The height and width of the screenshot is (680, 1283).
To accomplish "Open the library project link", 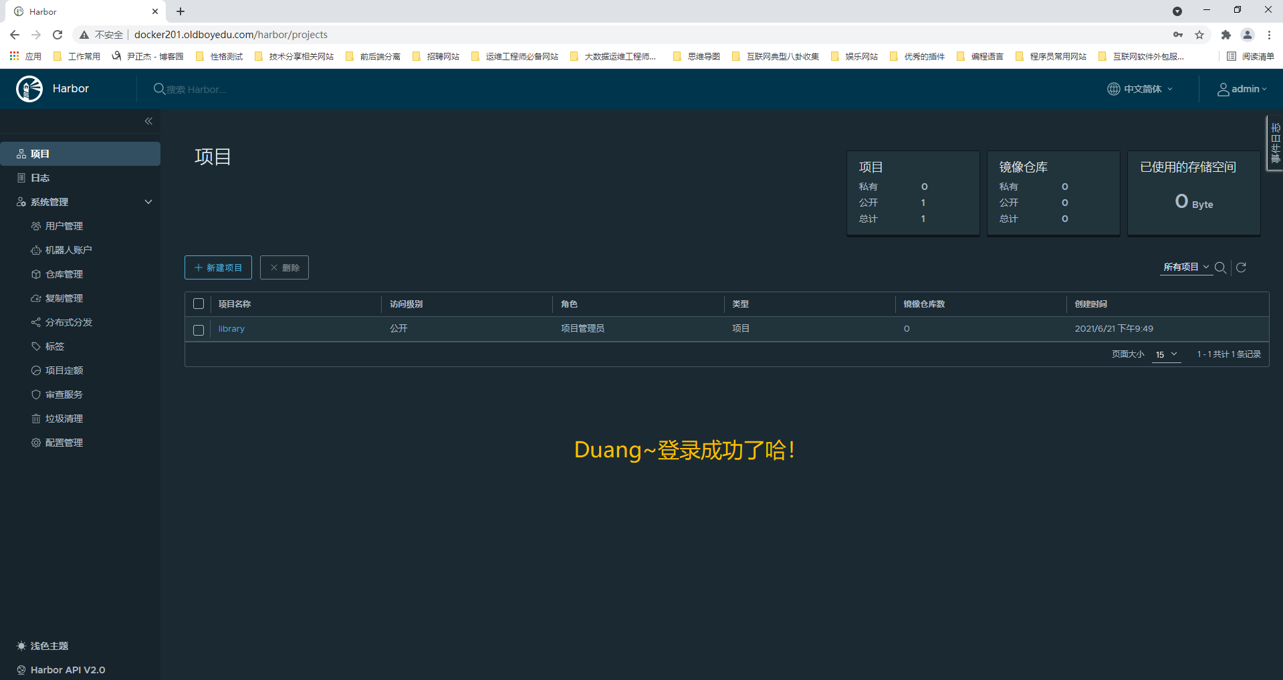I will [231, 329].
